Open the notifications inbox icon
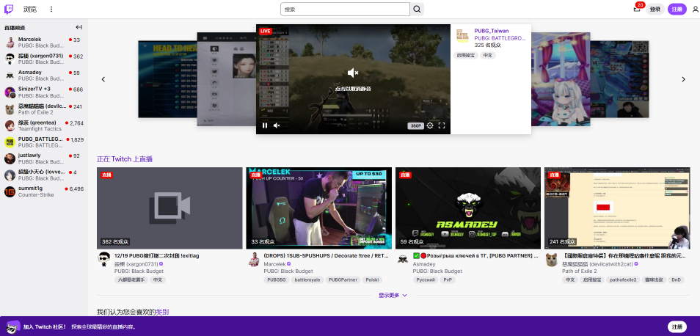 [x=636, y=9]
